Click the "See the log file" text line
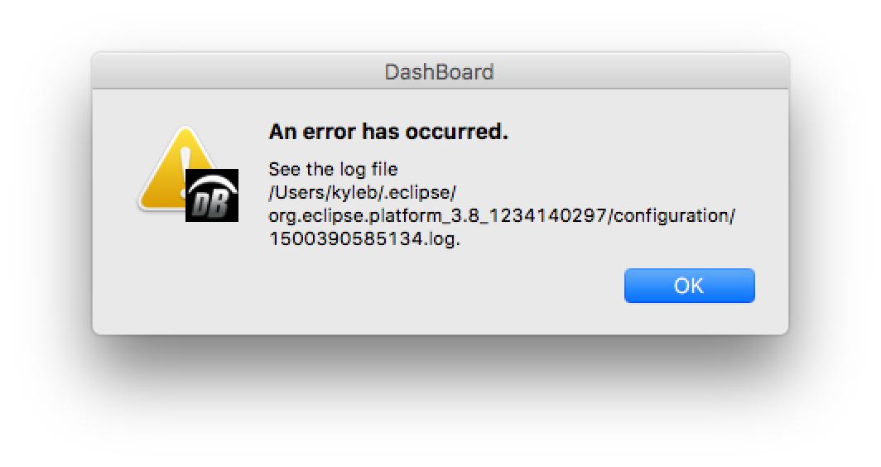881x467 pixels. pos(333,169)
